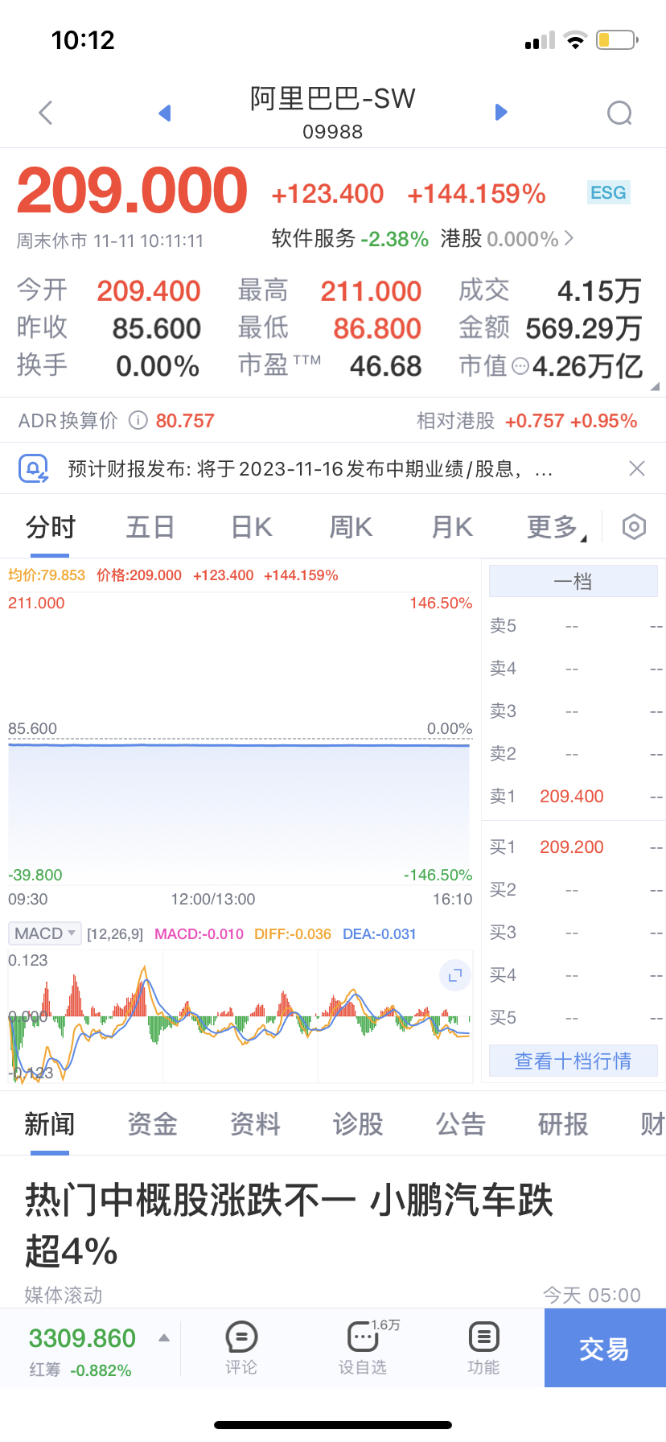The image size is (666, 1442).
Task: Tap the [12,26,9] MACD parameters
Action: pyautogui.click(x=115, y=934)
